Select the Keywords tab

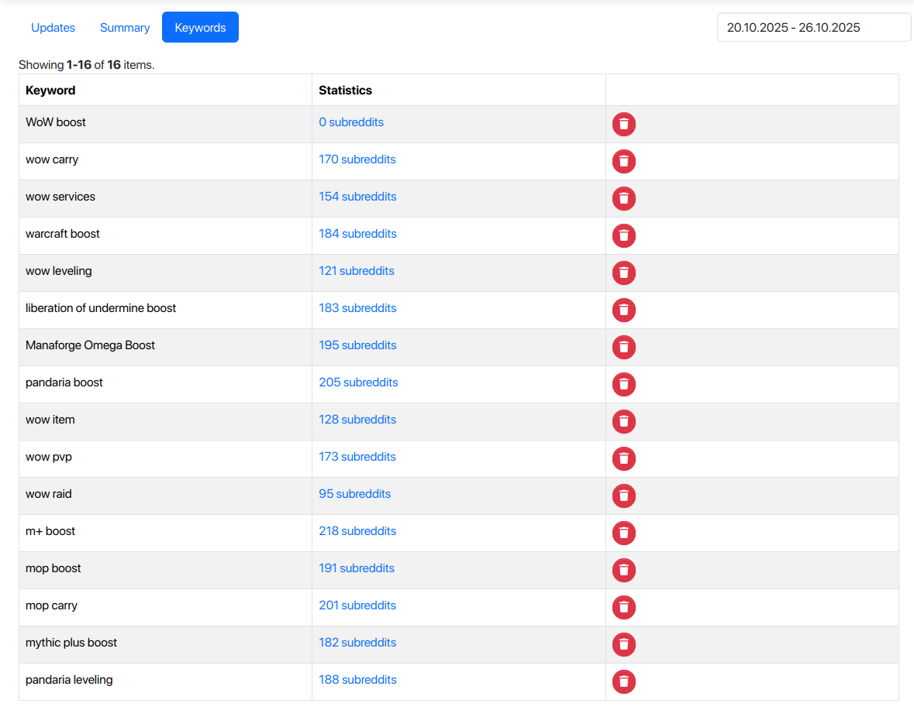pos(200,27)
